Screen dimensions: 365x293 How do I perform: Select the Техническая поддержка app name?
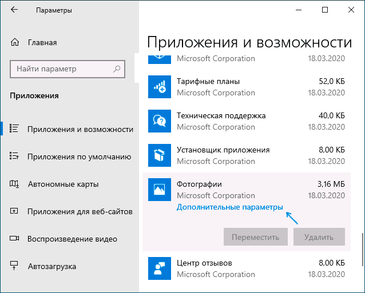point(221,116)
